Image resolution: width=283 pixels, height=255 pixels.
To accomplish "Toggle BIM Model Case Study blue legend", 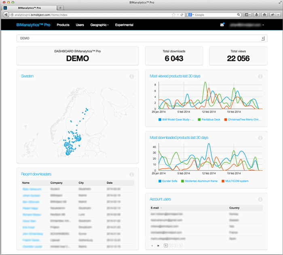I will [160, 120].
